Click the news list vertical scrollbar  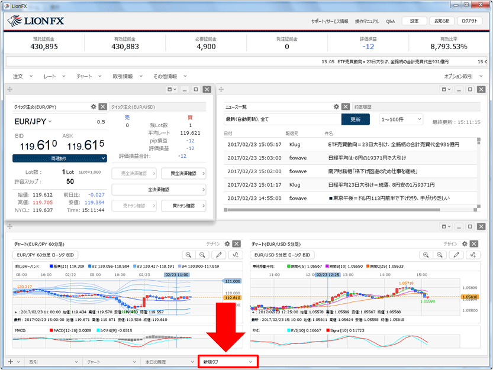479,173
